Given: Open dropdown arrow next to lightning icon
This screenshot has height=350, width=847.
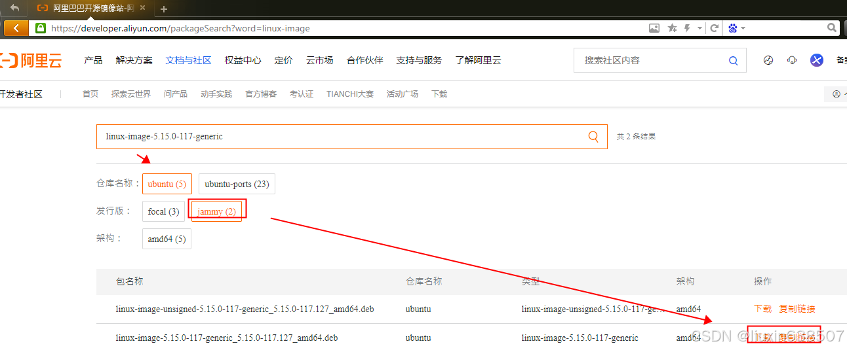Looking at the screenshot, I should pos(699,28).
